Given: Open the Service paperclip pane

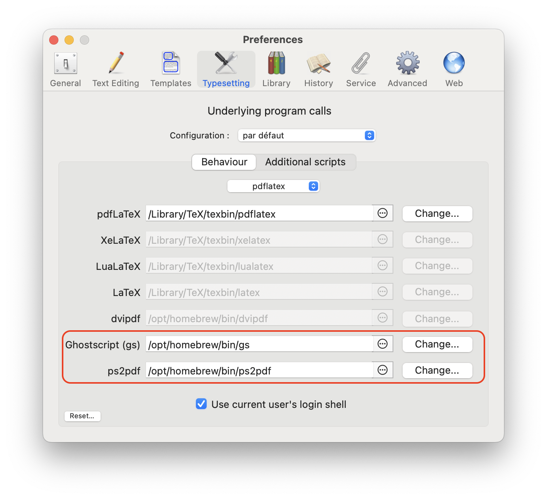Looking at the screenshot, I should tap(361, 70).
